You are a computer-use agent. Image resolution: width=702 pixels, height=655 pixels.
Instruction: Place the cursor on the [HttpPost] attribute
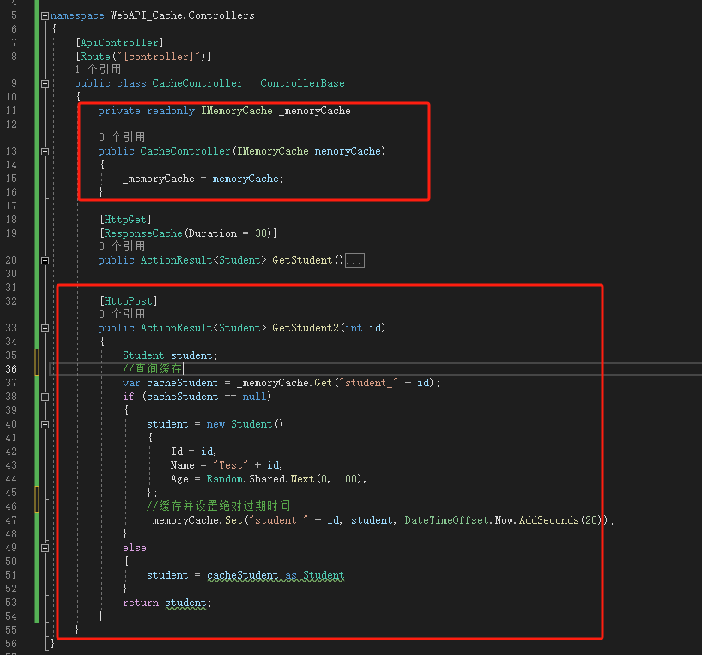click(128, 301)
